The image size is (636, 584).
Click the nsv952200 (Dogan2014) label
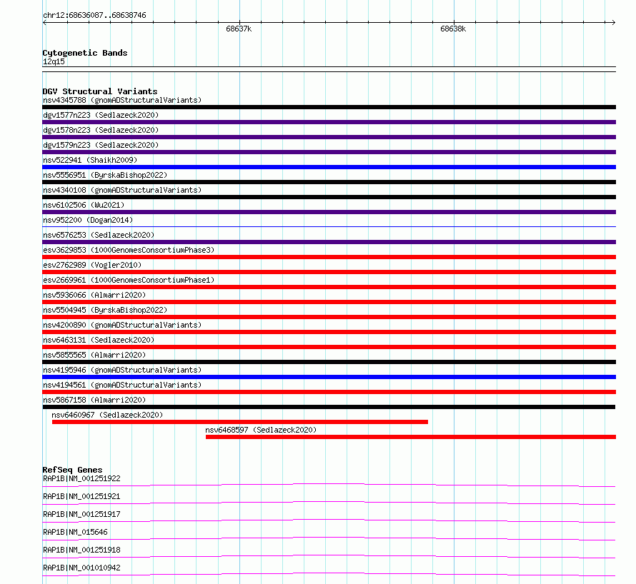[88, 220]
